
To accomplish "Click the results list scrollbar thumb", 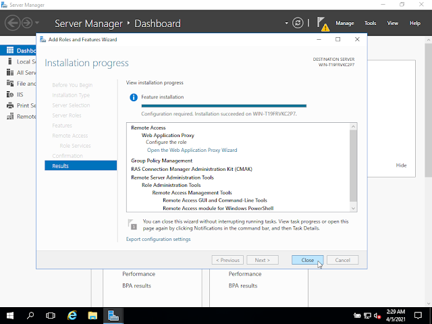I will click(x=353, y=166).
